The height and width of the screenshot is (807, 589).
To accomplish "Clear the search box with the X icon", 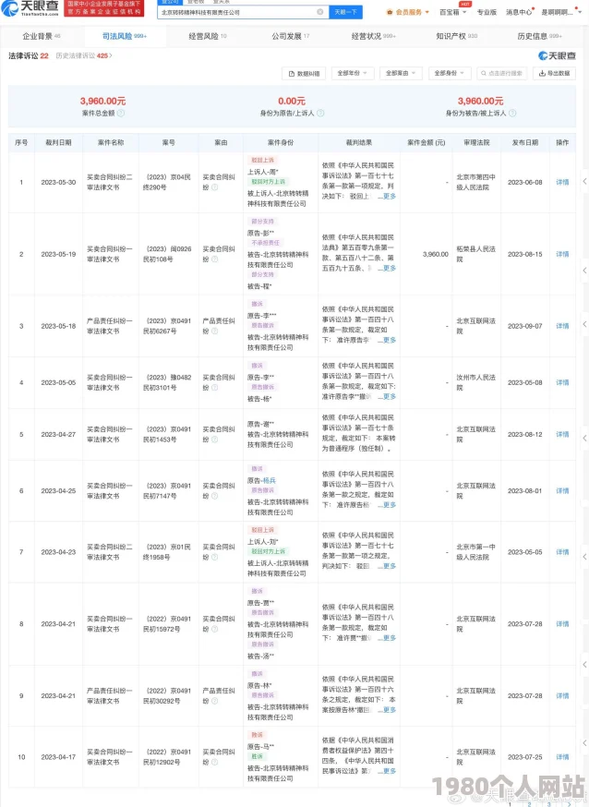I will click(320, 12).
